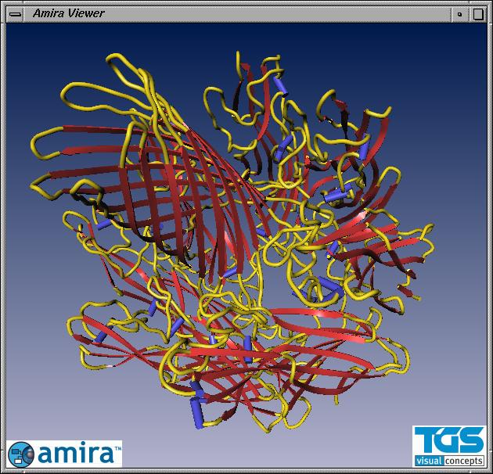Maximize the Amira Viewer window
Viewport: 493px width, 474px height.
[477, 14]
